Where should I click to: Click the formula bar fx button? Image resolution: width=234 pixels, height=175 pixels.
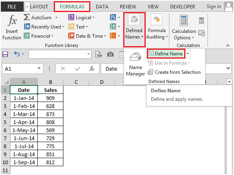[x=92, y=69]
